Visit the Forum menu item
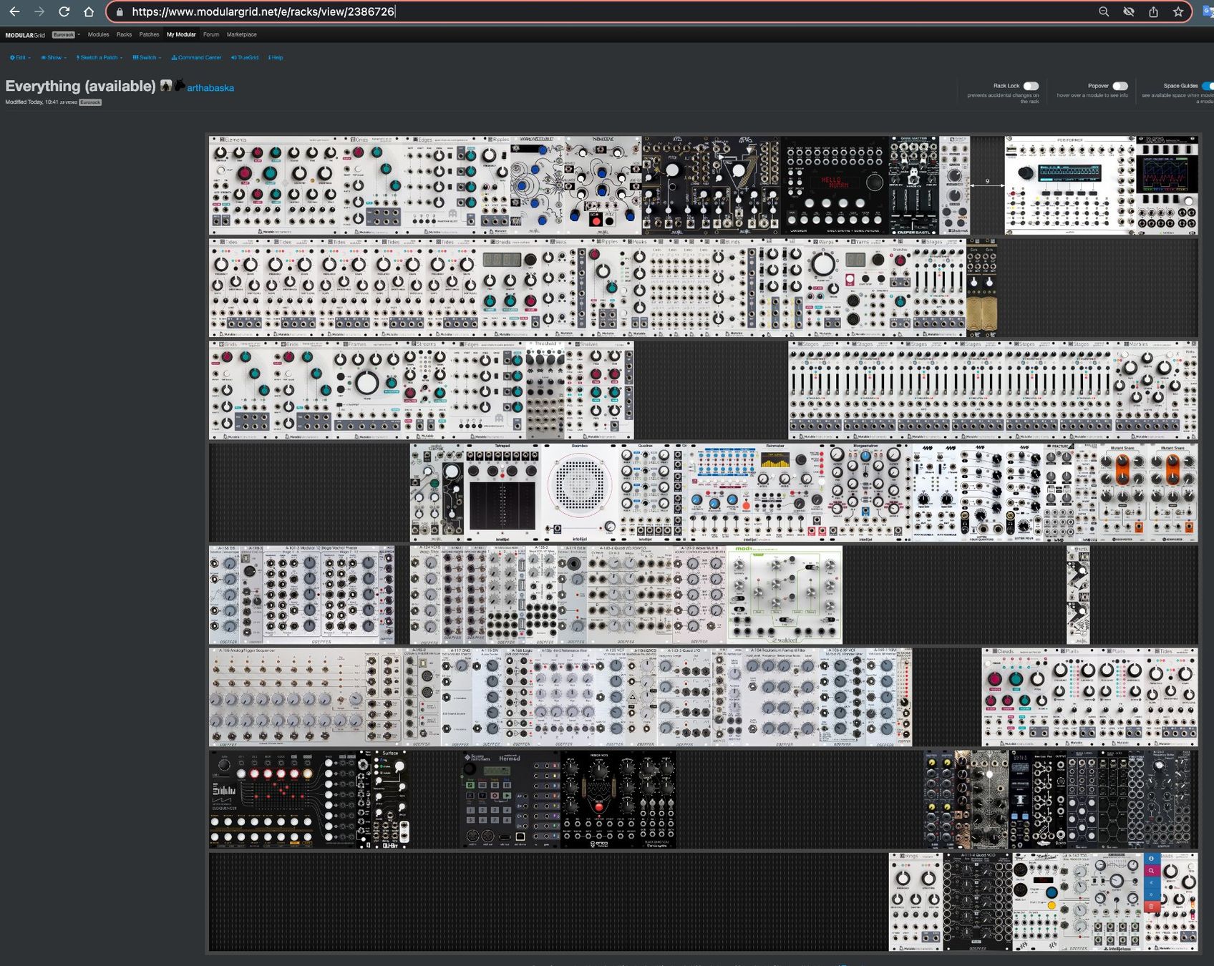The width and height of the screenshot is (1214, 966). click(x=211, y=34)
